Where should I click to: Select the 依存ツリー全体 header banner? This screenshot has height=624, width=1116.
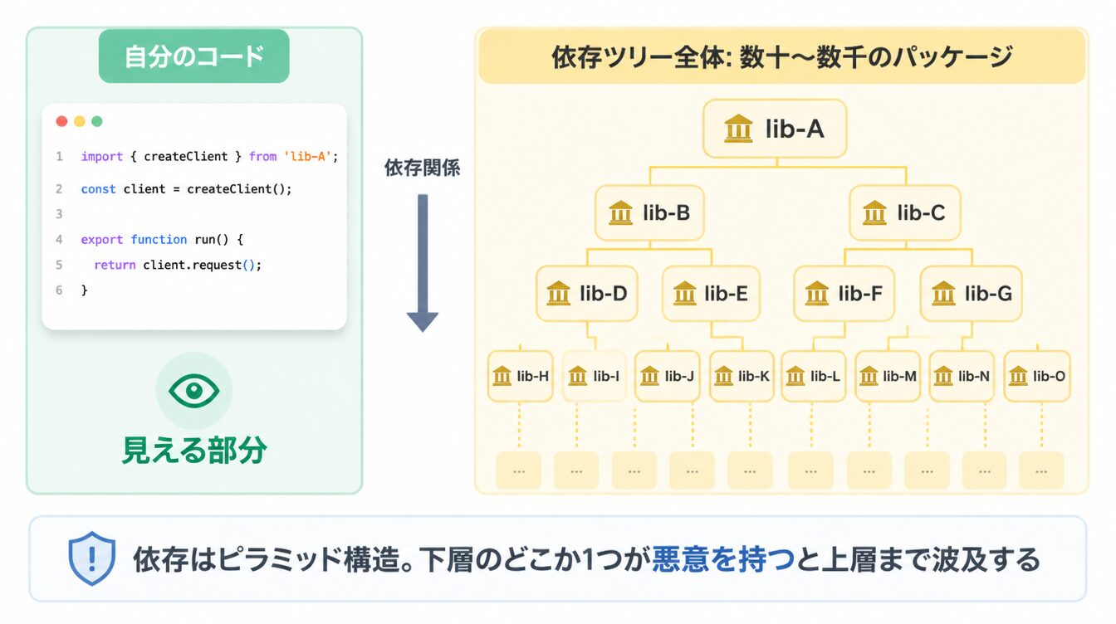(781, 57)
